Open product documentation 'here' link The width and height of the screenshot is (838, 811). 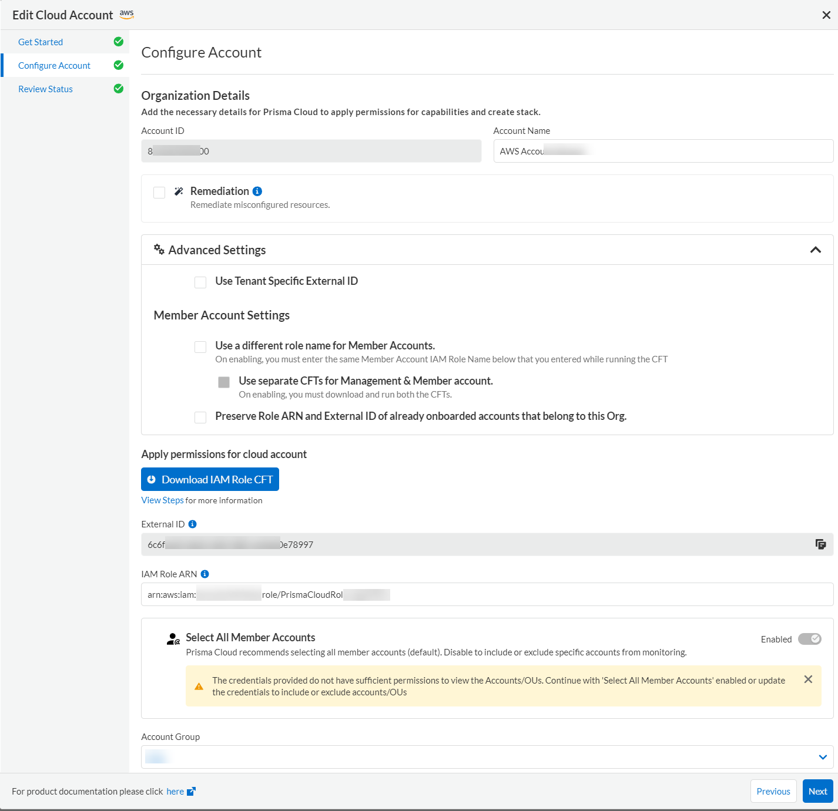point(175,792)
